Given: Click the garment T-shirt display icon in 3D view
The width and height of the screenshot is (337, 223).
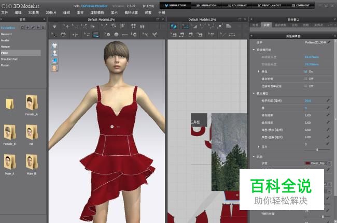Looking at the screenshot, I should point(54,46).
